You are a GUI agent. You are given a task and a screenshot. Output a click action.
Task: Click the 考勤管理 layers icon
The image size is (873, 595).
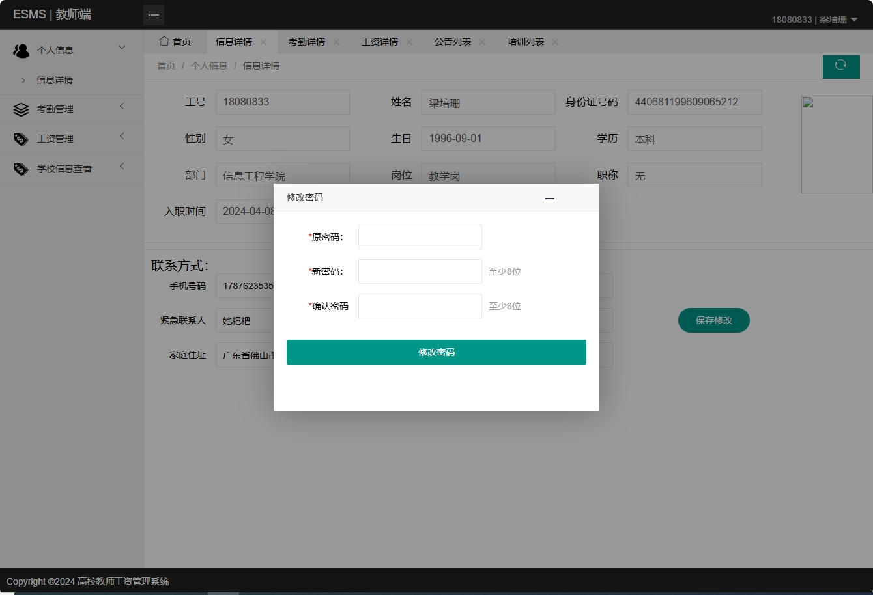(x=21, y=109)
